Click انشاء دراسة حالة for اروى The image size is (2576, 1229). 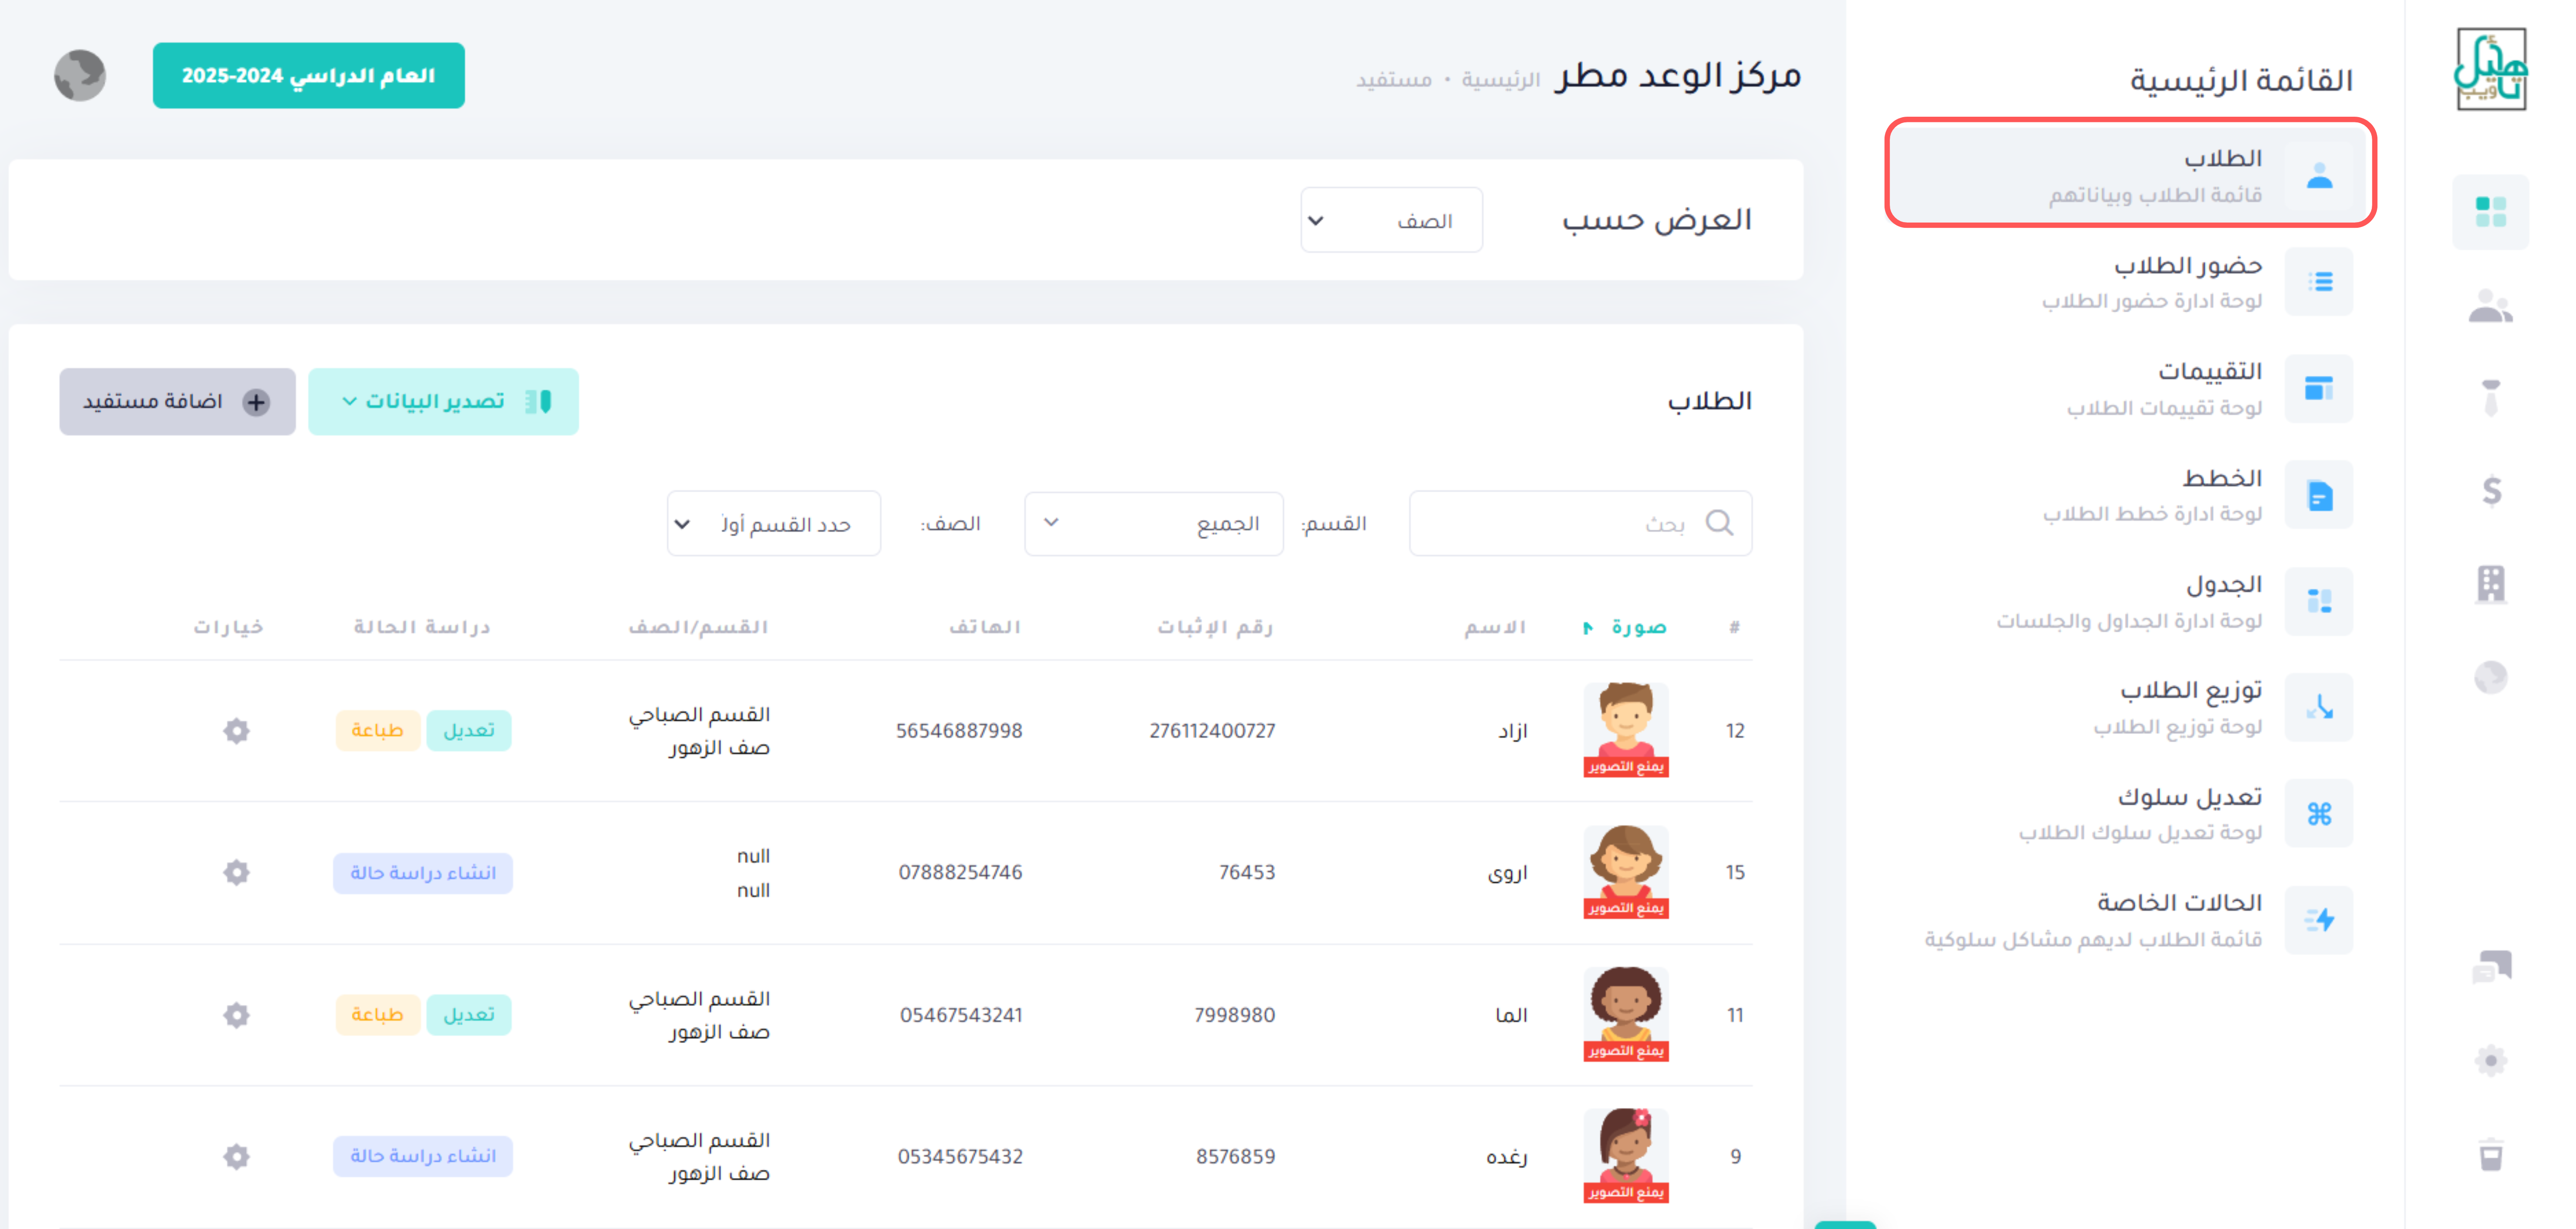423,873
